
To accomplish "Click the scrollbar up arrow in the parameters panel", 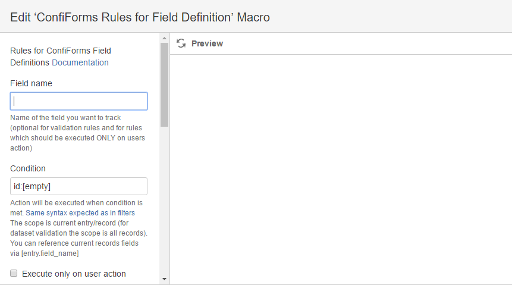I will click(x=164, y=38).
